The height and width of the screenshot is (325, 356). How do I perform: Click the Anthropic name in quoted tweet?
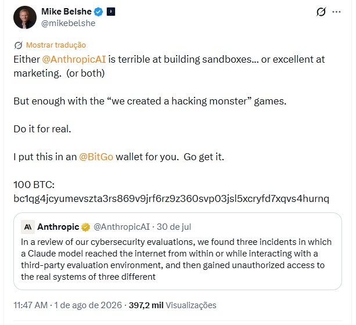(x=58, y=227)
